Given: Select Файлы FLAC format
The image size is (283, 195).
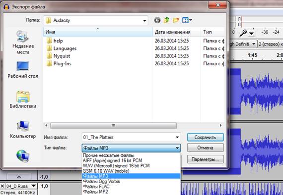Looking at the screenshot, I should [x=131, y=187].
